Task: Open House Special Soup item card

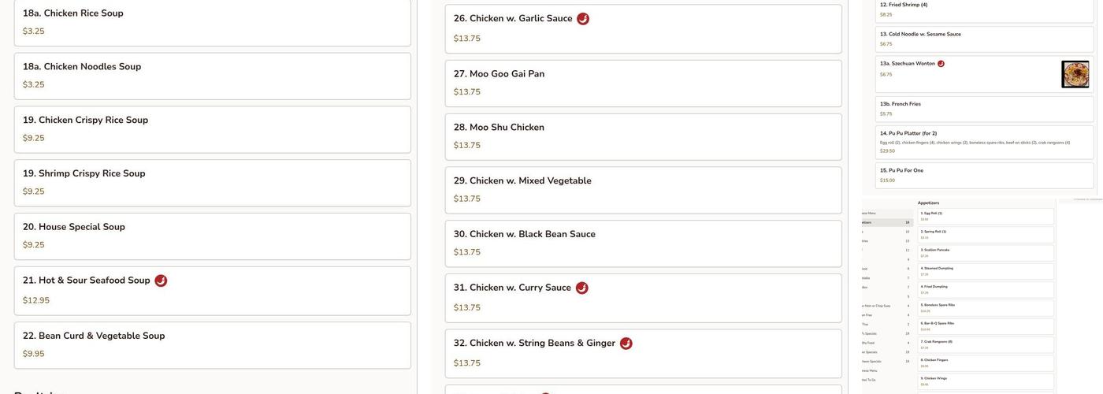Action: (212, 236)
